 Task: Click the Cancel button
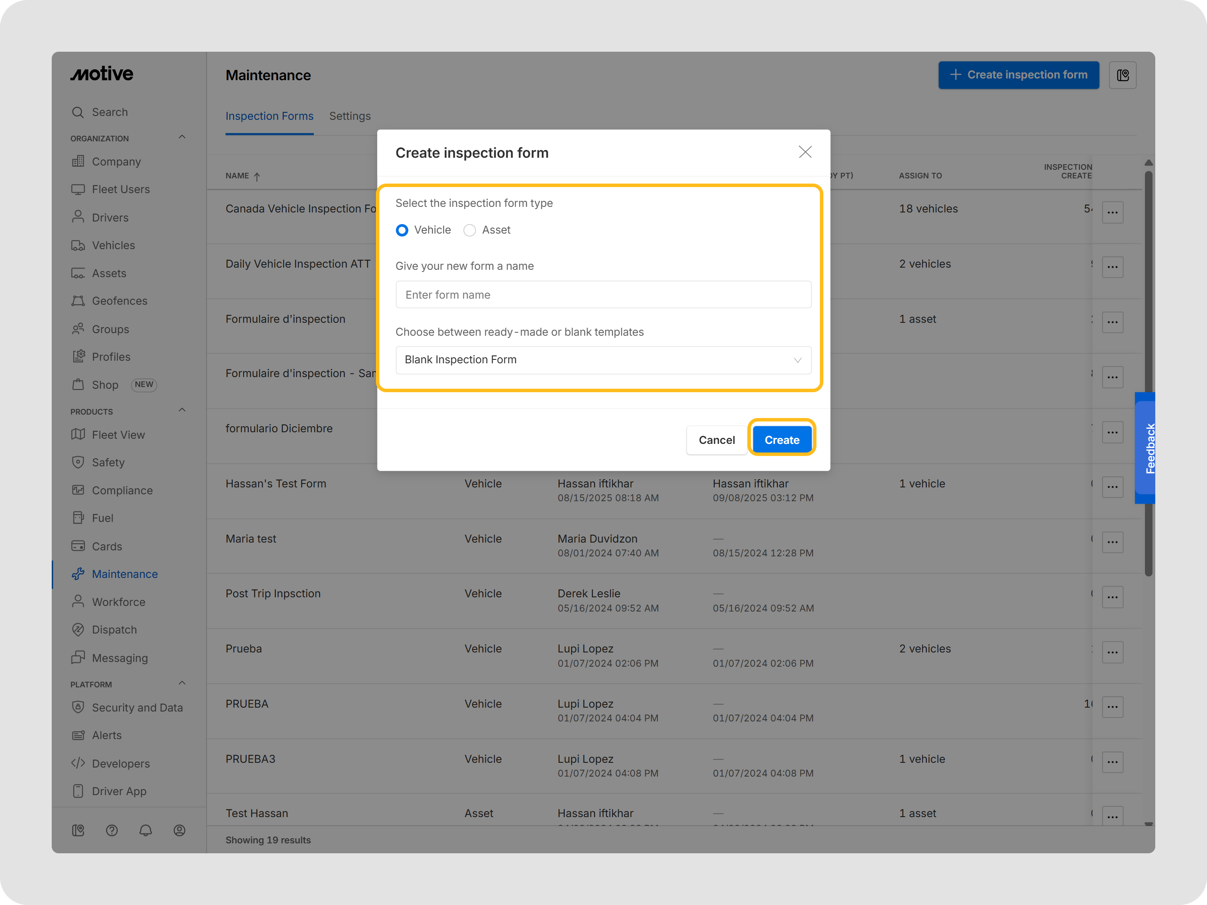tap(716, 440)
